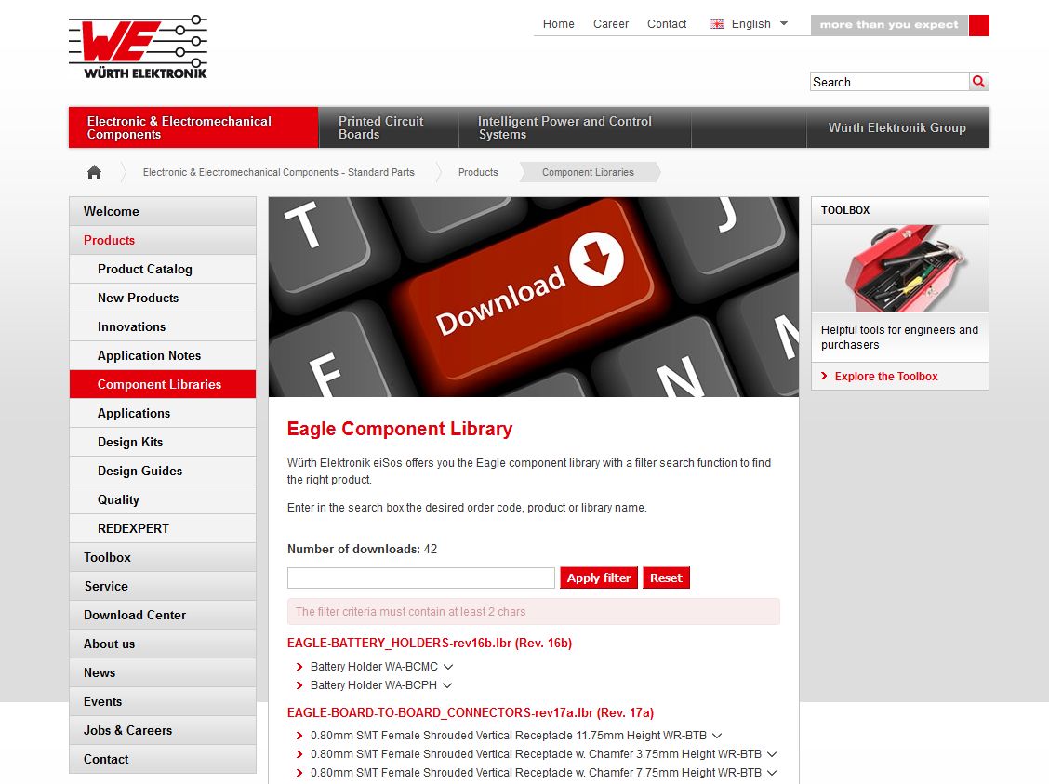1049x784 pixels.
Task: Open Intelligent Power and Control Systems tab
Action: [576, 127]
